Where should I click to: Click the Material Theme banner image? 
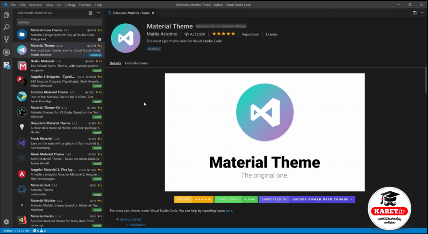265,132
